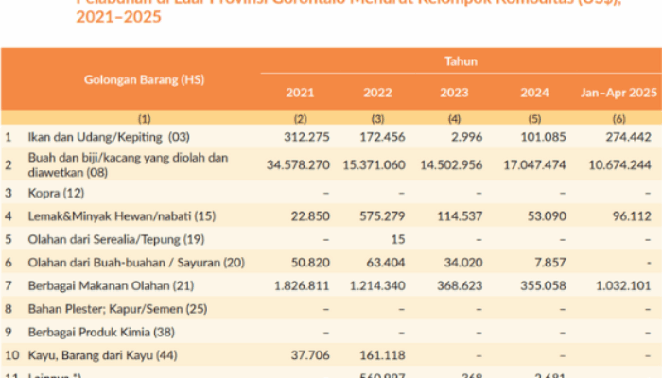Click value 22.850 in Lemak&Minyak row
This screenshot has width=662, height=378.
(310, 216)
